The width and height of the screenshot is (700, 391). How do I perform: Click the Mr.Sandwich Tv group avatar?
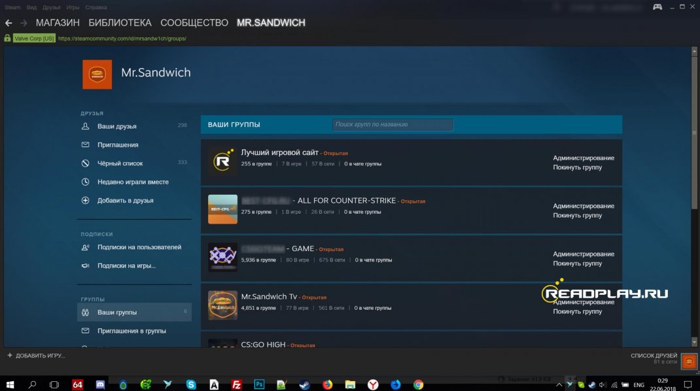pyautogui.click(x=223, y=305)
